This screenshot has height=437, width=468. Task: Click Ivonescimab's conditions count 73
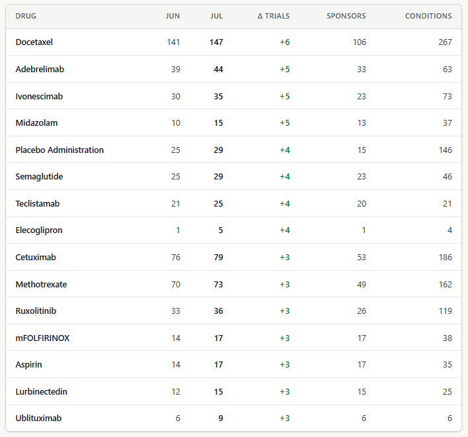click(x=447, y=97)
